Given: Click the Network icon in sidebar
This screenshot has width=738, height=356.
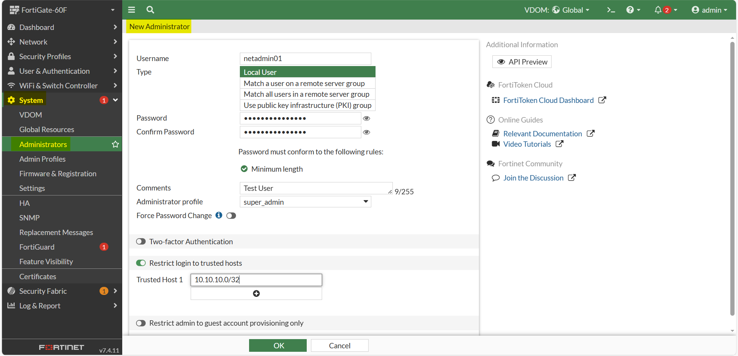Looking at the screenshot, I should (11, 42).
